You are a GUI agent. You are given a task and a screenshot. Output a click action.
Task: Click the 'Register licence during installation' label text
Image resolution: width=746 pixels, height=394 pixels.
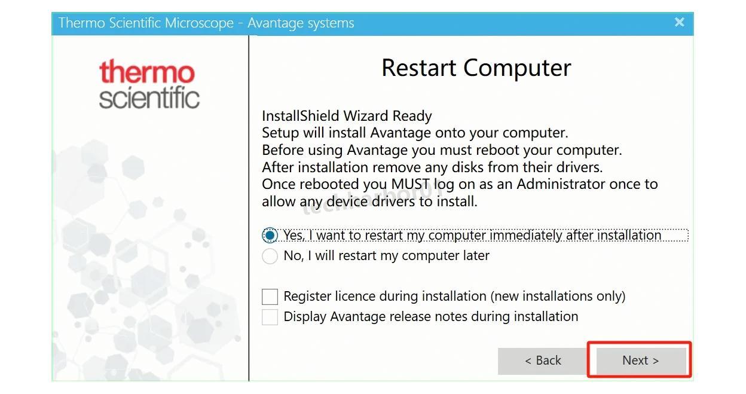(454, 297)
